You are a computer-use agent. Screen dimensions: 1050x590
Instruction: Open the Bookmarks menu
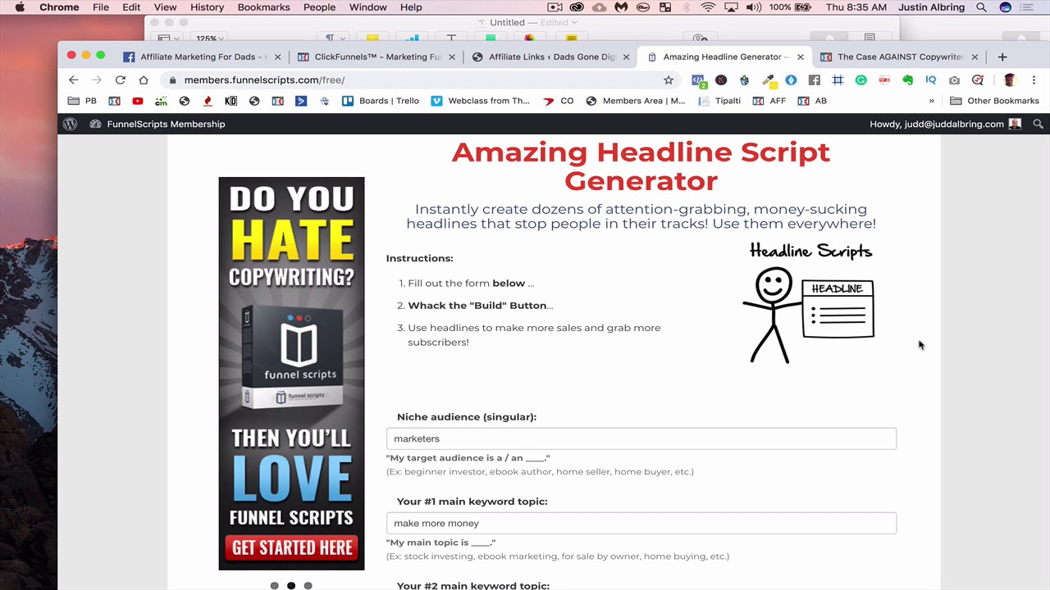tap(263, 7)
